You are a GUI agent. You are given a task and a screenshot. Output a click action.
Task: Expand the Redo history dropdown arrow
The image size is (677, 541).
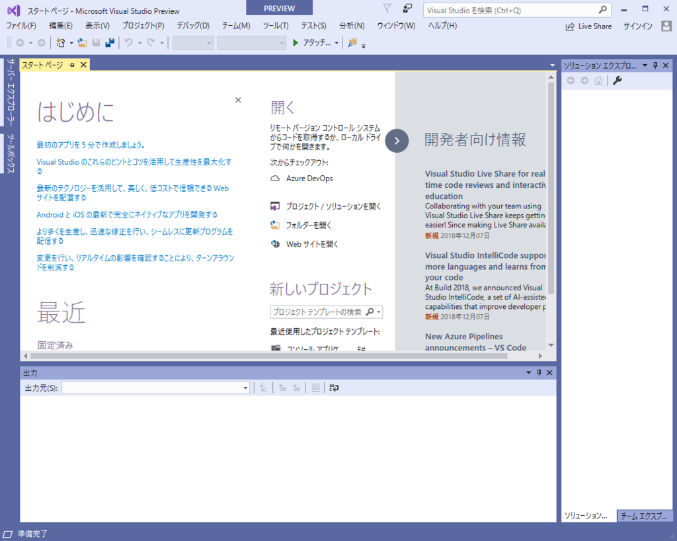point(162,43)
